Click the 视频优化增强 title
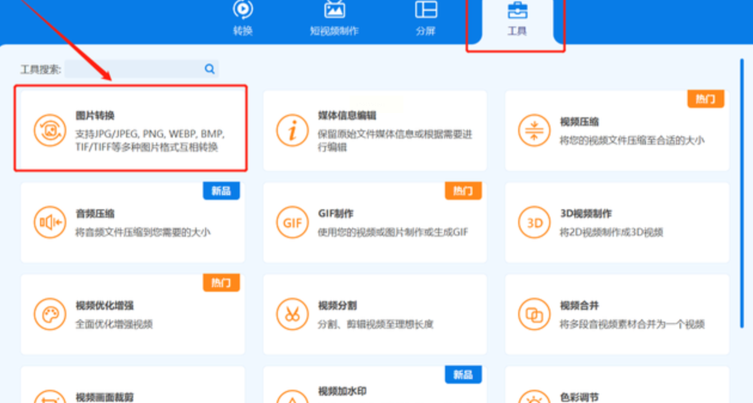This screenshot has width=753, height=403. tap(105, 306)
